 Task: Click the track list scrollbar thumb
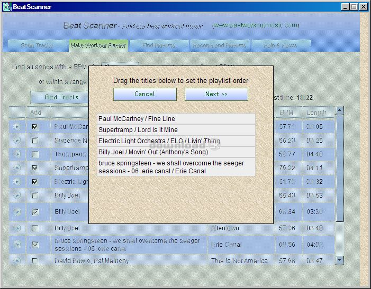click(x=340, y=168)
